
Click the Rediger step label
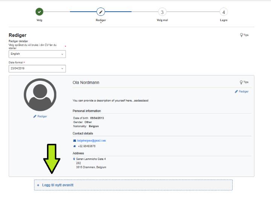(x=101, y=20)
